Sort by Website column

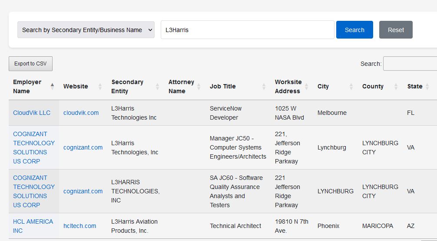pos(83,86)
